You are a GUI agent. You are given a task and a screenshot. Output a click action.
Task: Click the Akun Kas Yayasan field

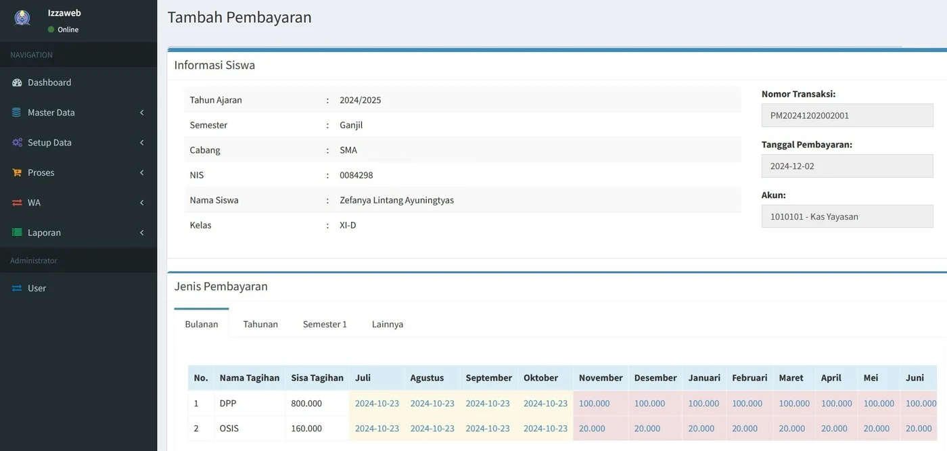pyautogui.click(x=847, y=216)
